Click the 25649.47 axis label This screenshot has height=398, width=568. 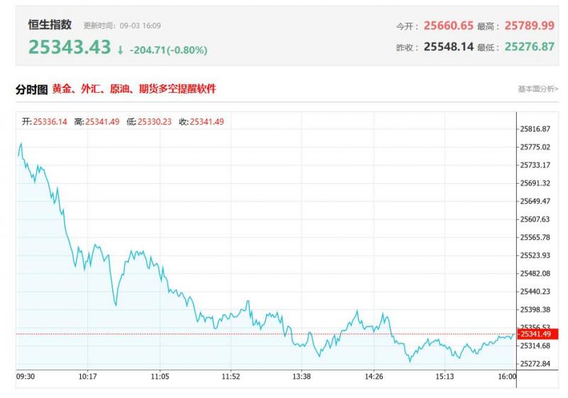tap(535, 201)
